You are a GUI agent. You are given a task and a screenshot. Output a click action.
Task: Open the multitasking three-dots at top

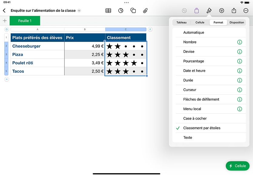(126, 3)
